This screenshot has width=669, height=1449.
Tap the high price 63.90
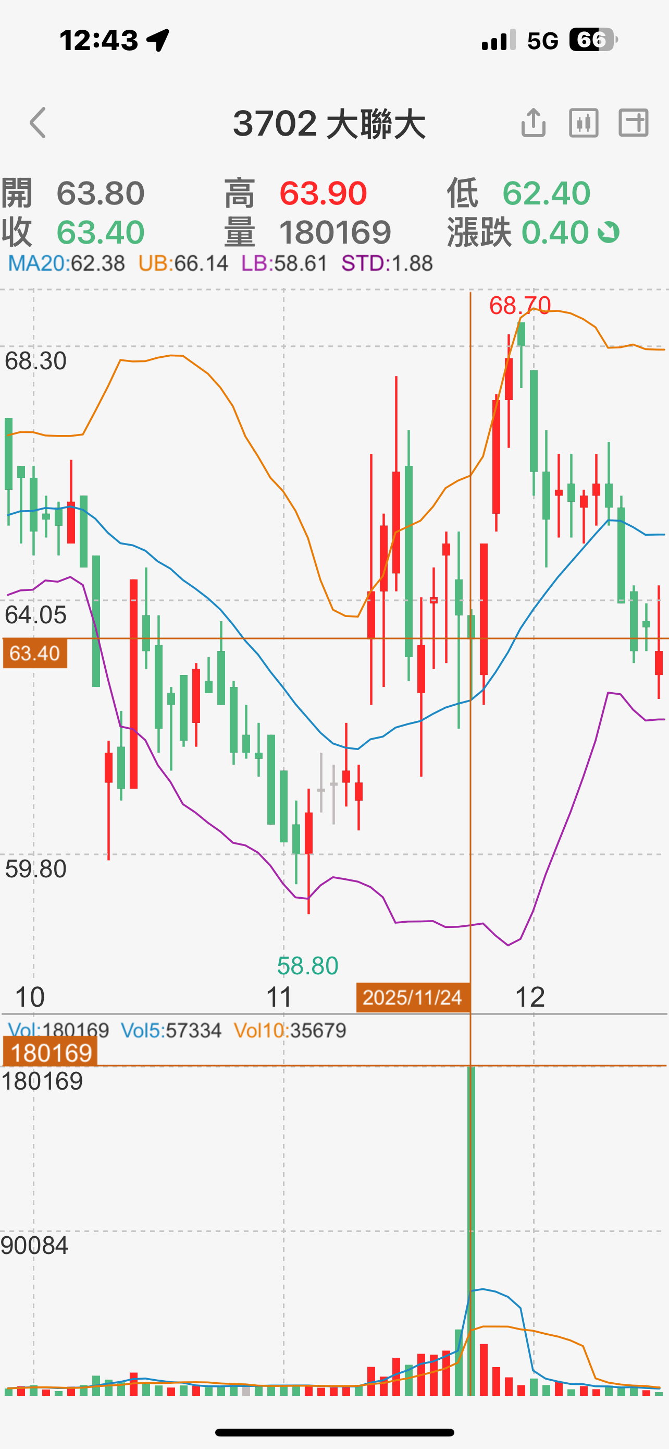click(x=324, y=193)
